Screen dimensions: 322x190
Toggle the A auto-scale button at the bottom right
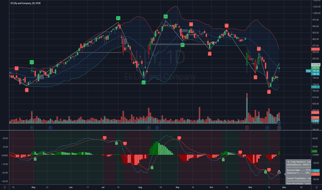pos(316,187)
